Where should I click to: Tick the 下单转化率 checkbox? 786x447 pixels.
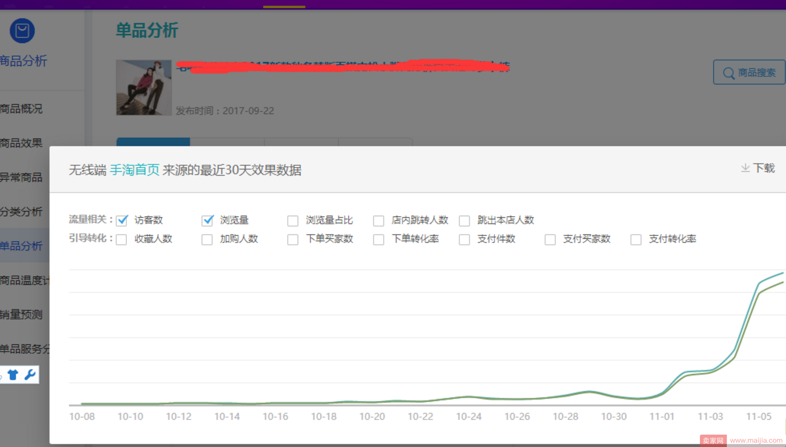(x=379, y=239)
